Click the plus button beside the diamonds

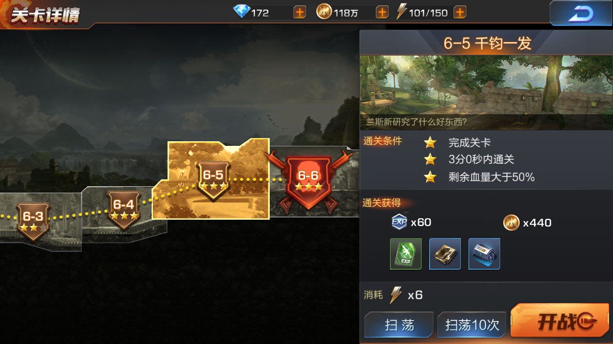300,12
